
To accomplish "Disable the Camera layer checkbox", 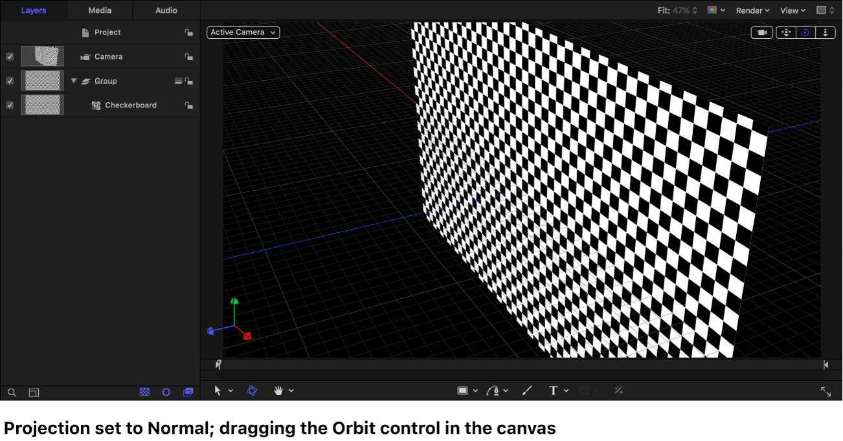I will 9,56.
